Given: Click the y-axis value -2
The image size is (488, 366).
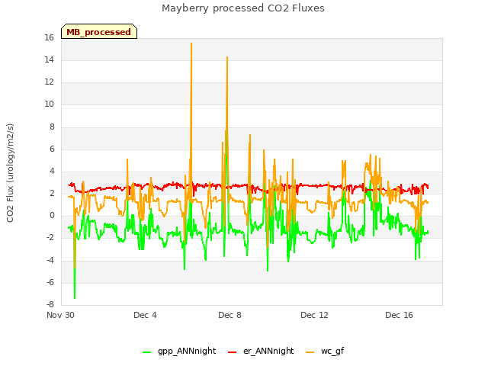Looking at the screenshot, I should (50, 238).
